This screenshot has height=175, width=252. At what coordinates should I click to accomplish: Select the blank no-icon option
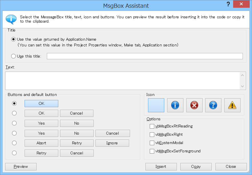tap(156, 105)
